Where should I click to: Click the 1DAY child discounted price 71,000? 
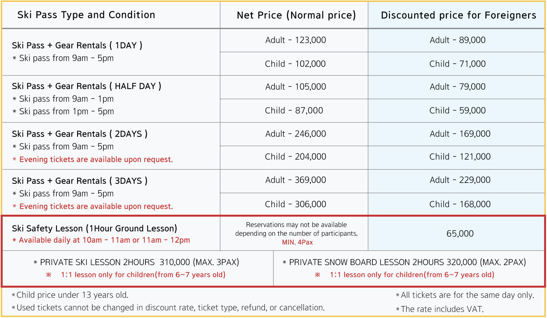[457, 64]
